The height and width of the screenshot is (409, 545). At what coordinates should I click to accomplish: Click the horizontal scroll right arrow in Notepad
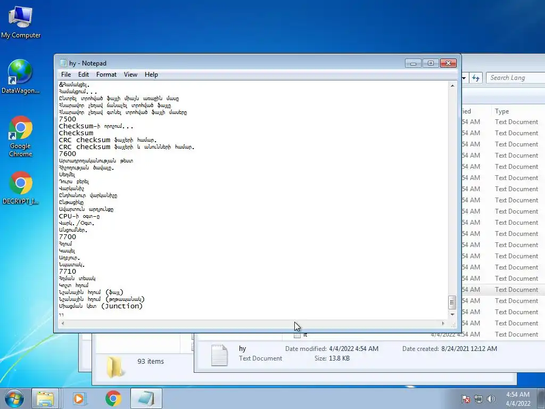[x=443, y=323]
